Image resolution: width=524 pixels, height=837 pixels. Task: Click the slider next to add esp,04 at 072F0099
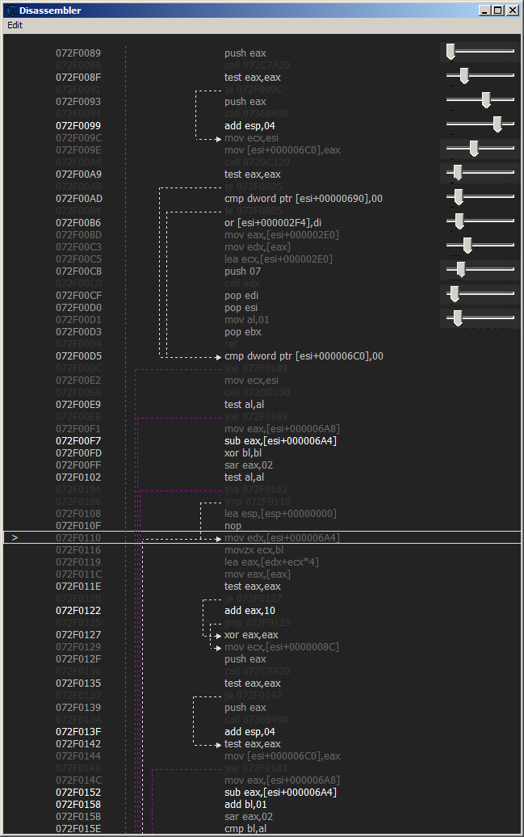(480, 124)
